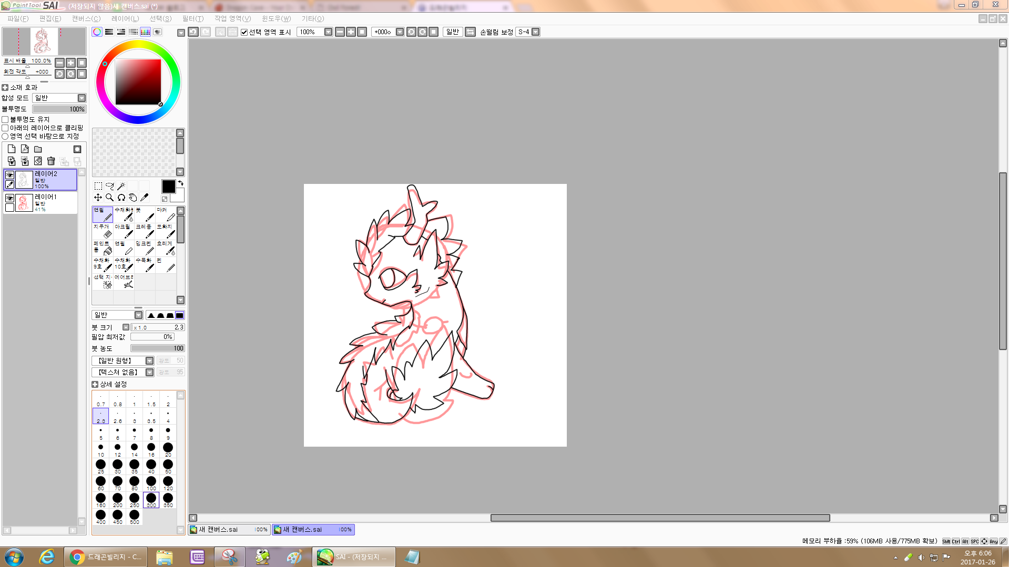Choose the 크레용 crayon brush
Screen dimensions: 1009x567
(145, 231)
